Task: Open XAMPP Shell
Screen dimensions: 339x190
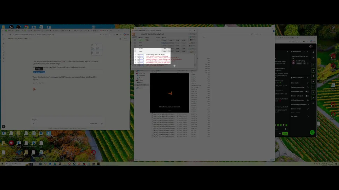Action: coord(192,40)
